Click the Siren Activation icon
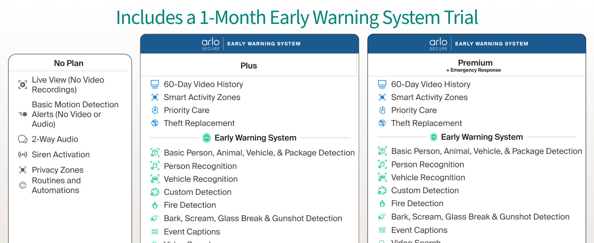594x243 pixels. pos(23,155)
